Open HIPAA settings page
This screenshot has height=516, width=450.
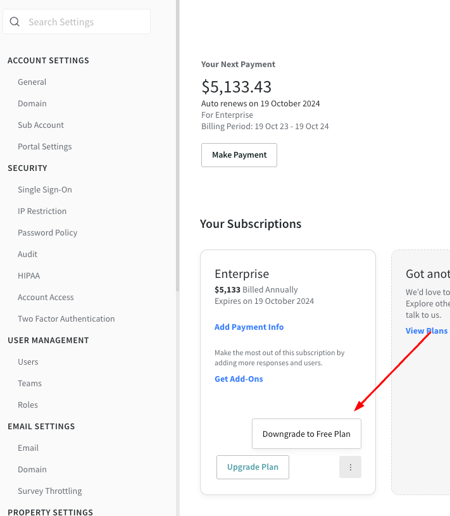[29, 276]
